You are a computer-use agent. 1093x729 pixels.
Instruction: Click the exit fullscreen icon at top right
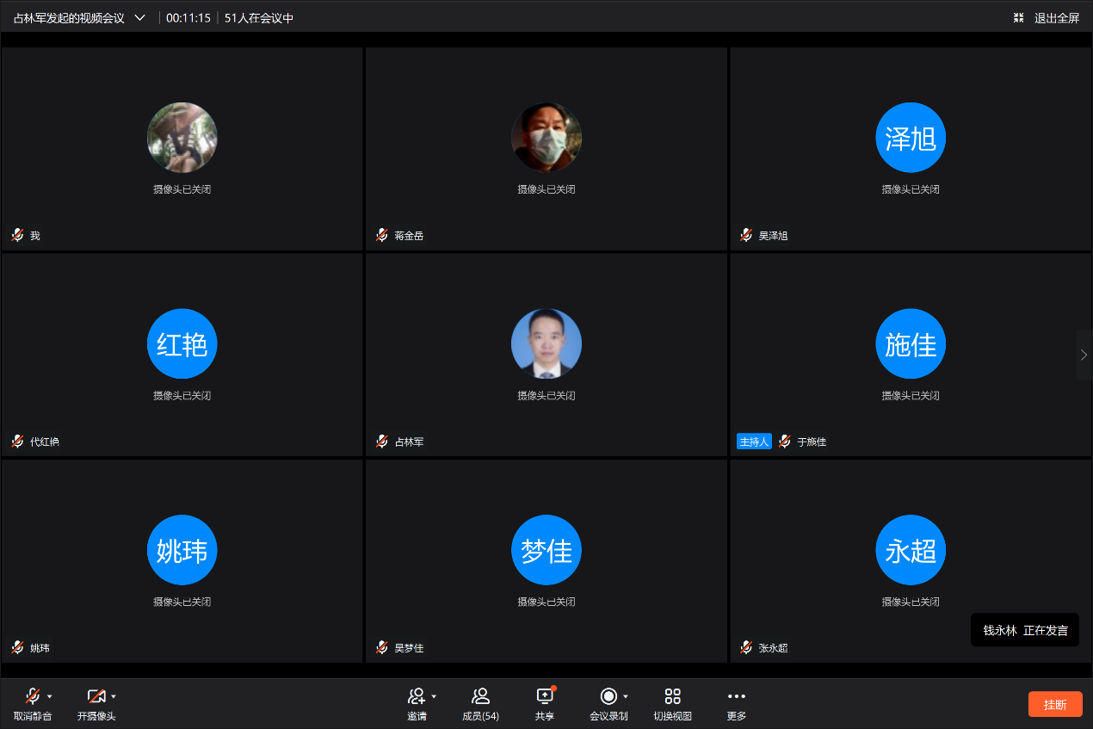(1019, 17)
